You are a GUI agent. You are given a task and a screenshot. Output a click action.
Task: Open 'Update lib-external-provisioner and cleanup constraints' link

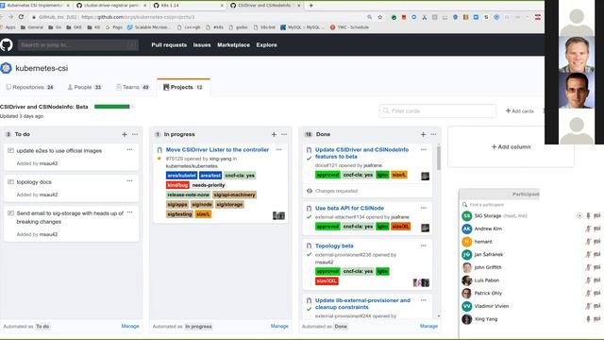(362, 304)
